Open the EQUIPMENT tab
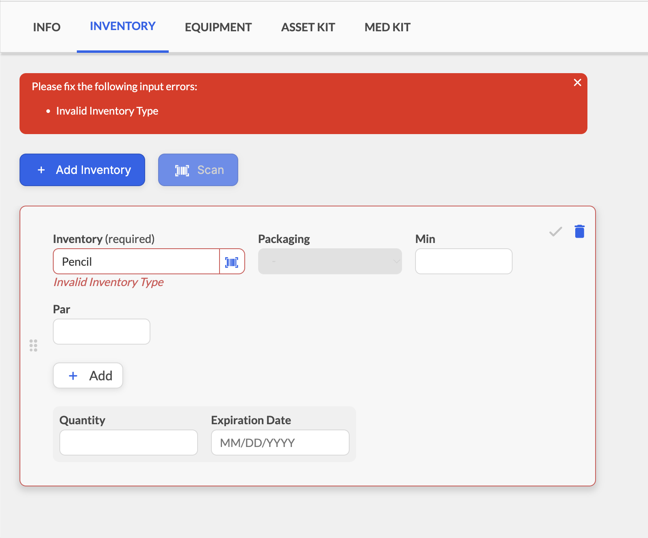 click(x=218, y=27)
